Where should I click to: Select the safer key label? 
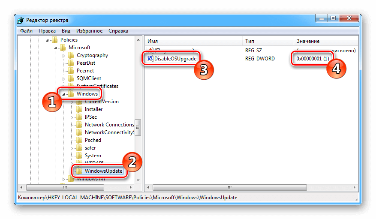click(x=90, y=148)
